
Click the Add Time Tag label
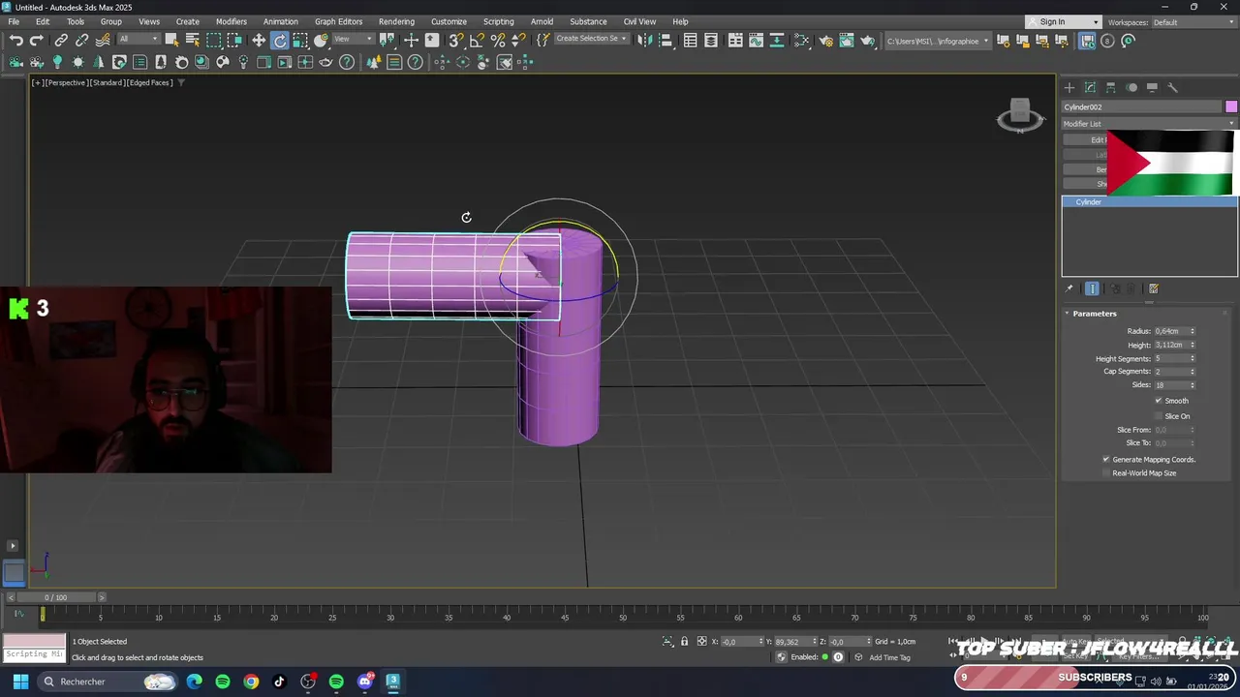(x=889, y=657)
